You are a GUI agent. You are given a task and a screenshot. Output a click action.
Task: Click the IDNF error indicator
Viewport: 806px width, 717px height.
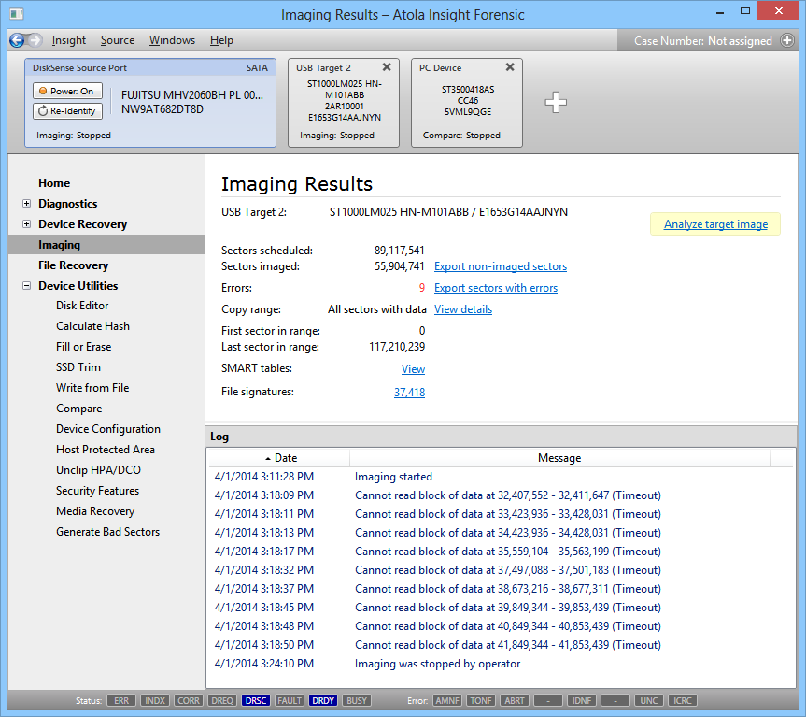pos(582,700)
